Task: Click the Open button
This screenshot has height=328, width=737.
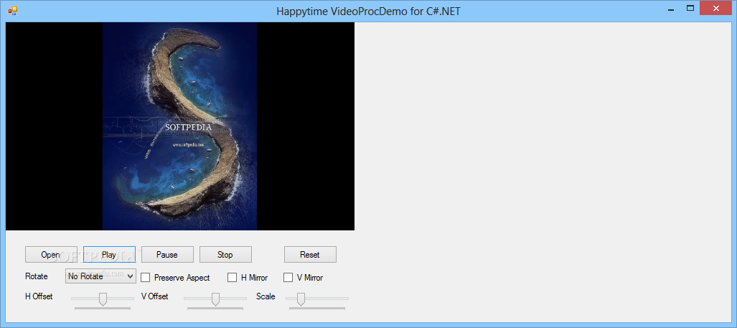Action: point(51,255)
